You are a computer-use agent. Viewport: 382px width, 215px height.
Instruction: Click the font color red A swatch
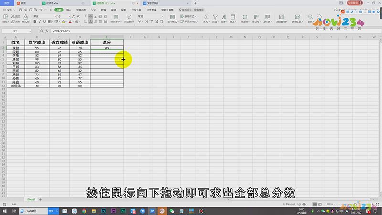70,21
